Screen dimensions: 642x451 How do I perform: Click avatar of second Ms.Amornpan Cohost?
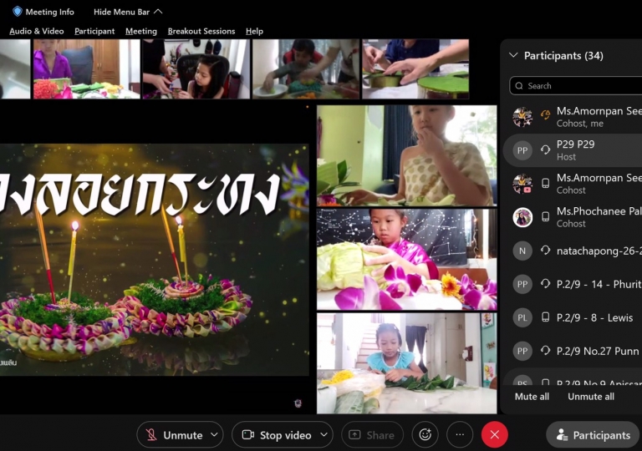pos(522,184)
